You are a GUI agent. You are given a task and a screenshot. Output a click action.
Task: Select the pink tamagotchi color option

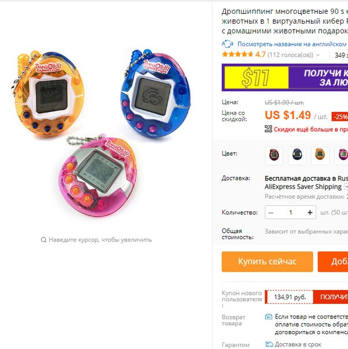[x=342, y=155]
